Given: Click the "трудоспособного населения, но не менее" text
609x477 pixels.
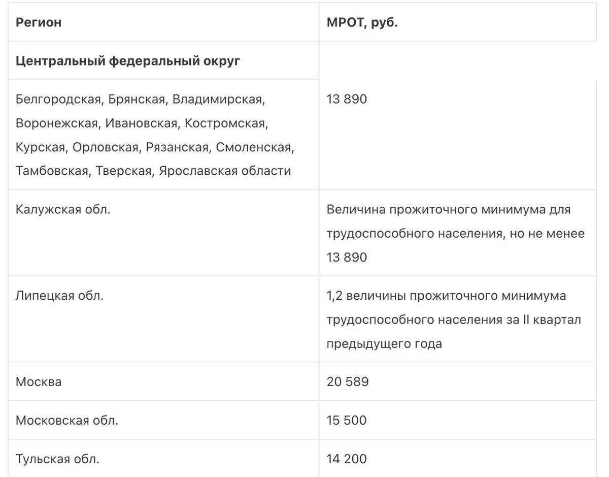Looking at the screenshot, I should click(x=456, y=234).
